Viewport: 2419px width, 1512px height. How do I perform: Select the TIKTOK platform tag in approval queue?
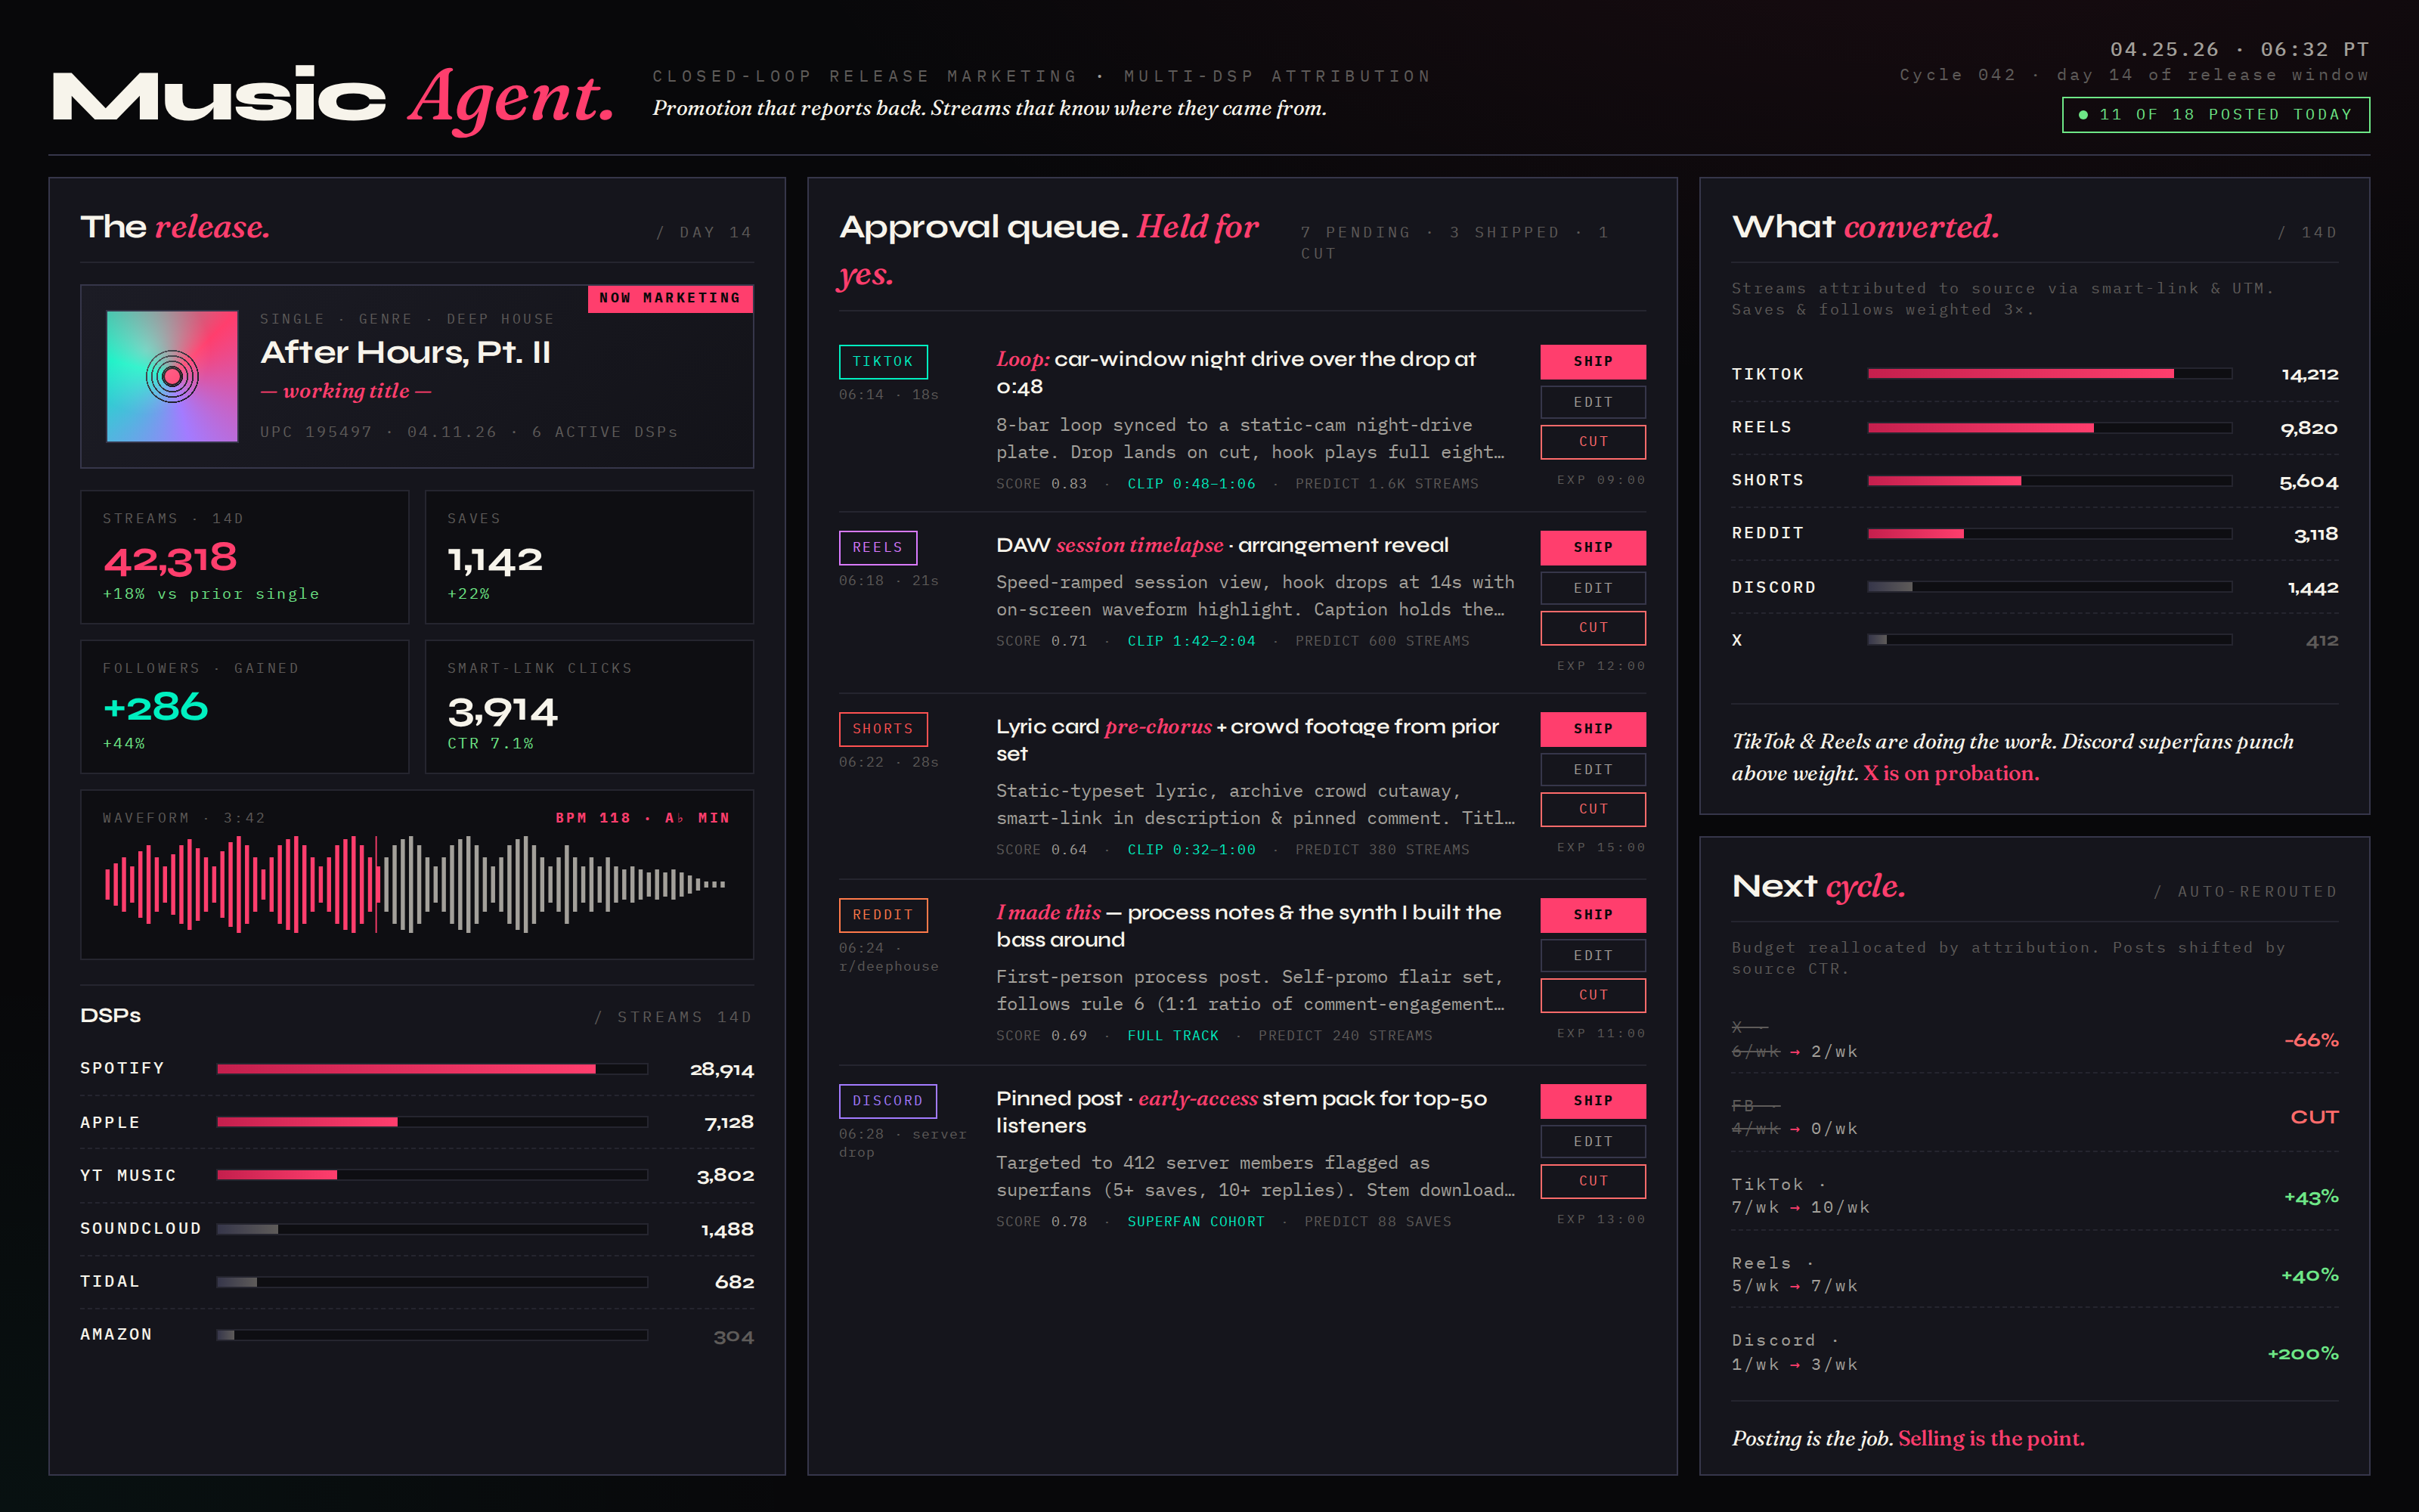point(883,361)
